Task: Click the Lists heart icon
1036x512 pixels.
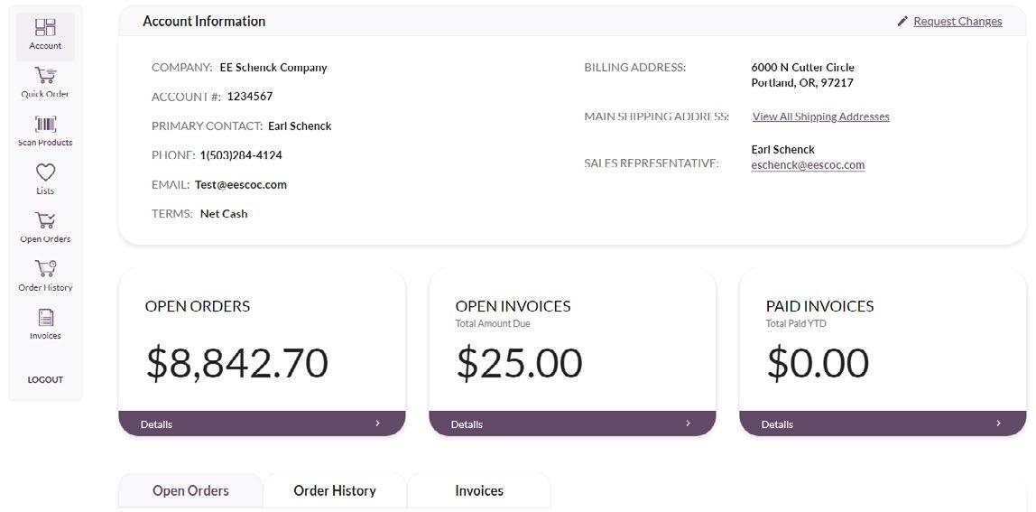Action: pyautogui.click(x=45, y=172)
